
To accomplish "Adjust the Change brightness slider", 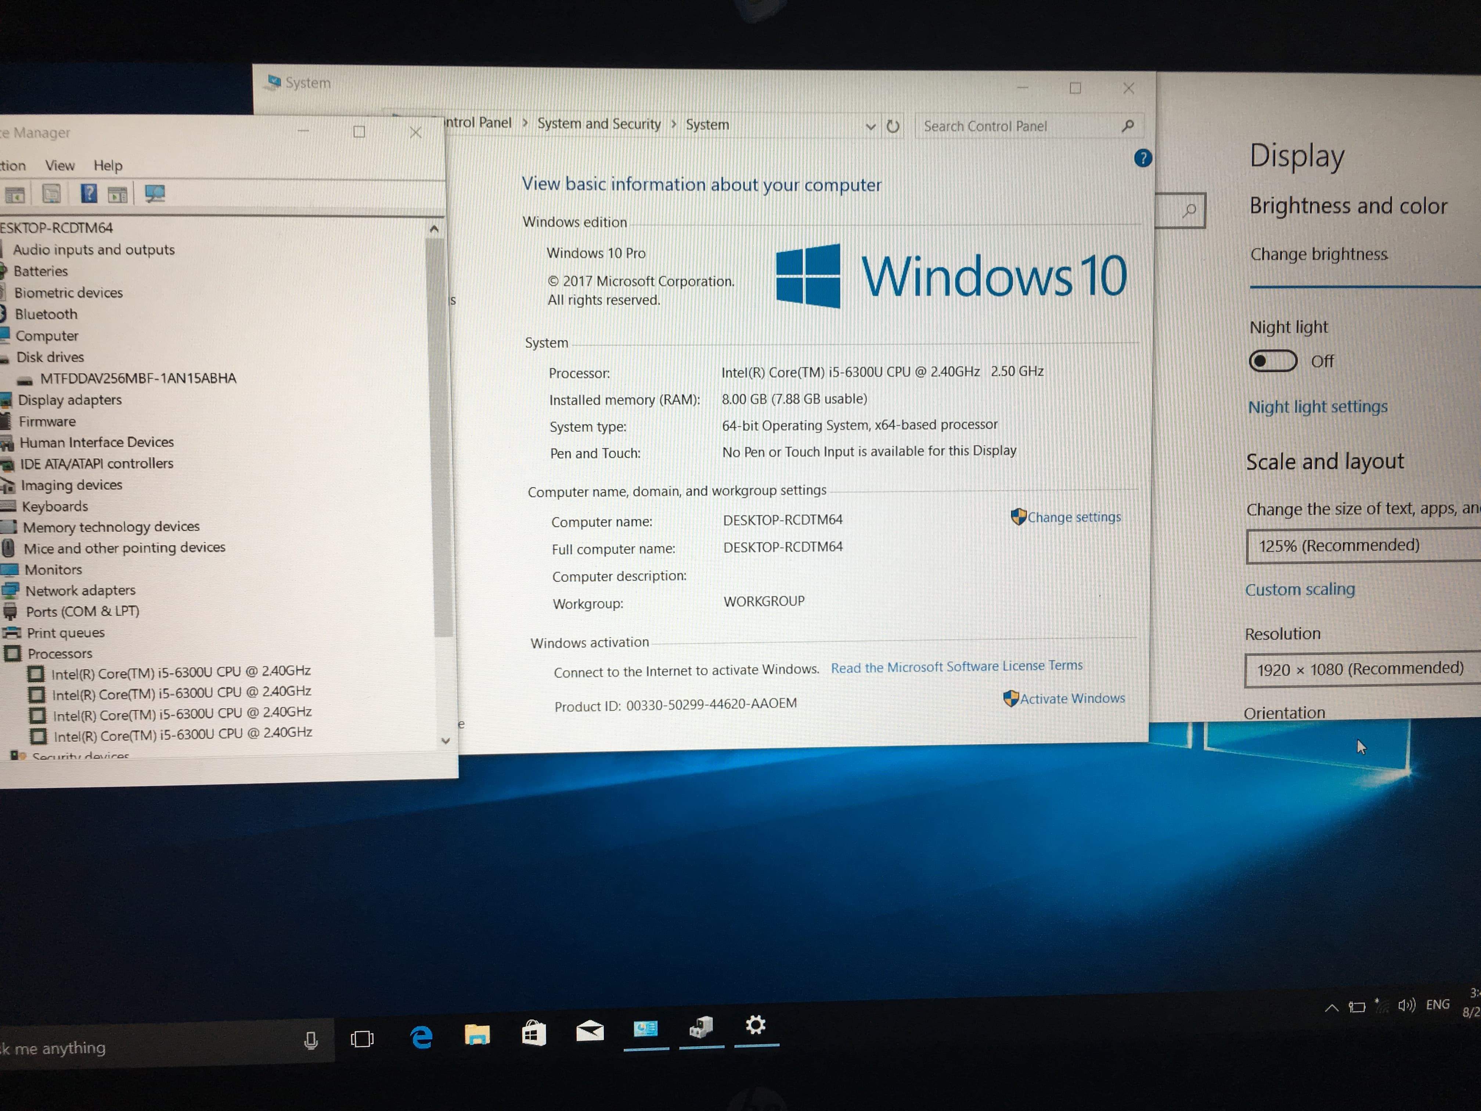I will pos(1365,287).
